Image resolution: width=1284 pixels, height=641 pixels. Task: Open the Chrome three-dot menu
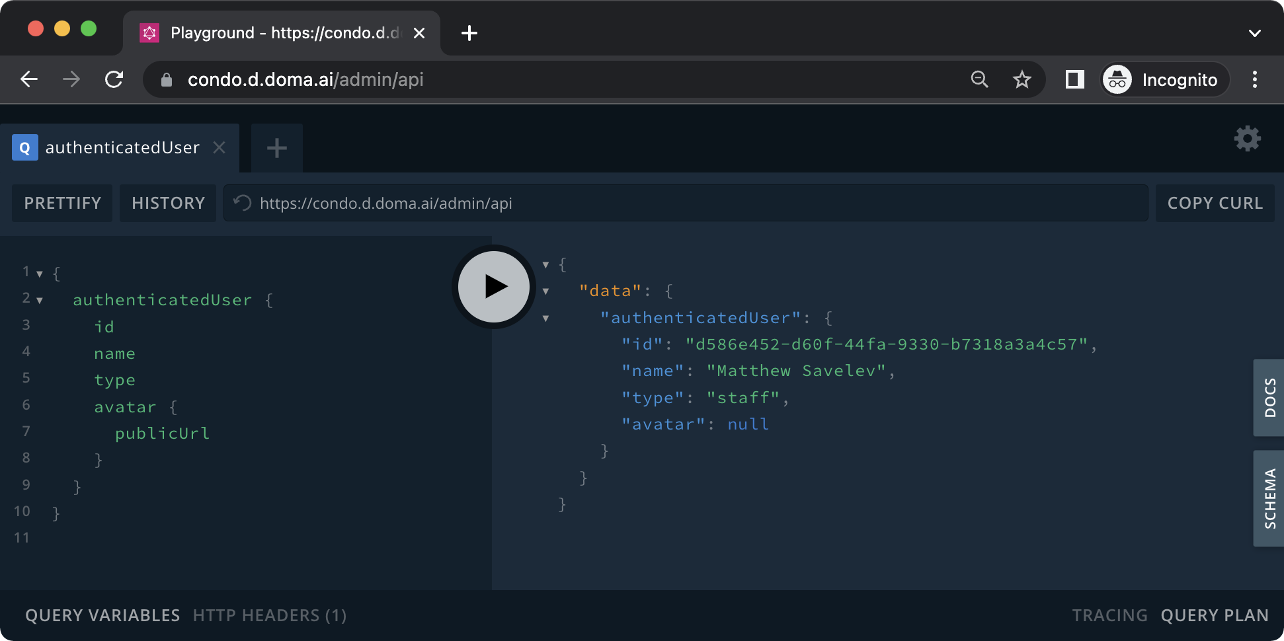coord(1254,80)
